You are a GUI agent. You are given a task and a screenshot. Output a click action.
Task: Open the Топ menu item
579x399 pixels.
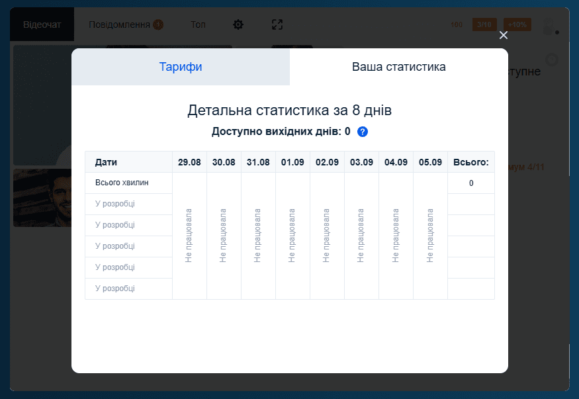(x=198, y=24)
